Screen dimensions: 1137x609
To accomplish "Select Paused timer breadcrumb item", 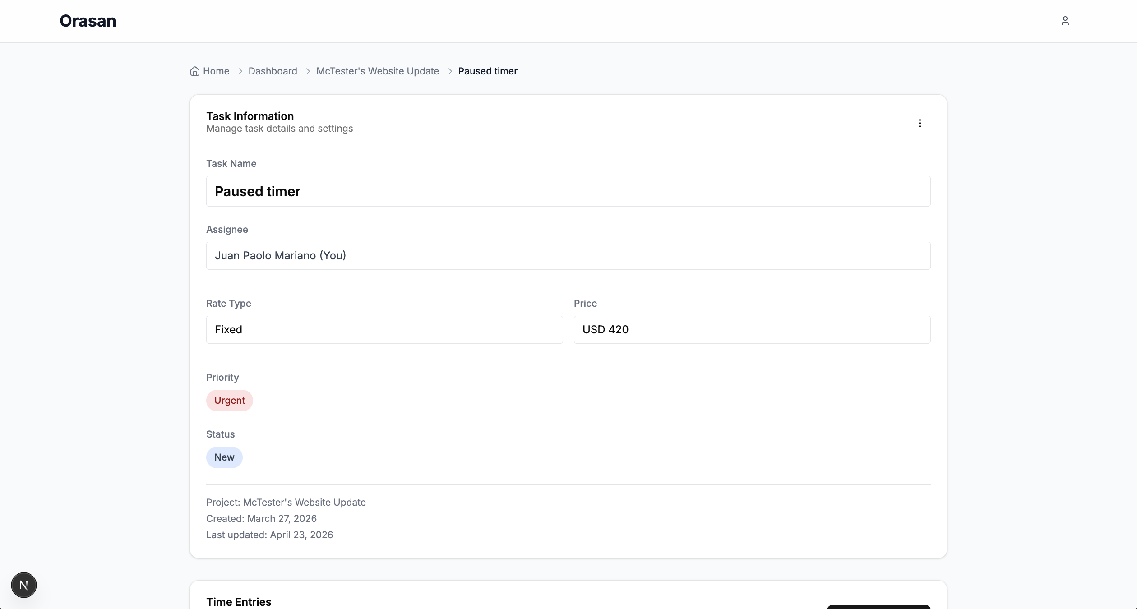I will coord(487,71).
